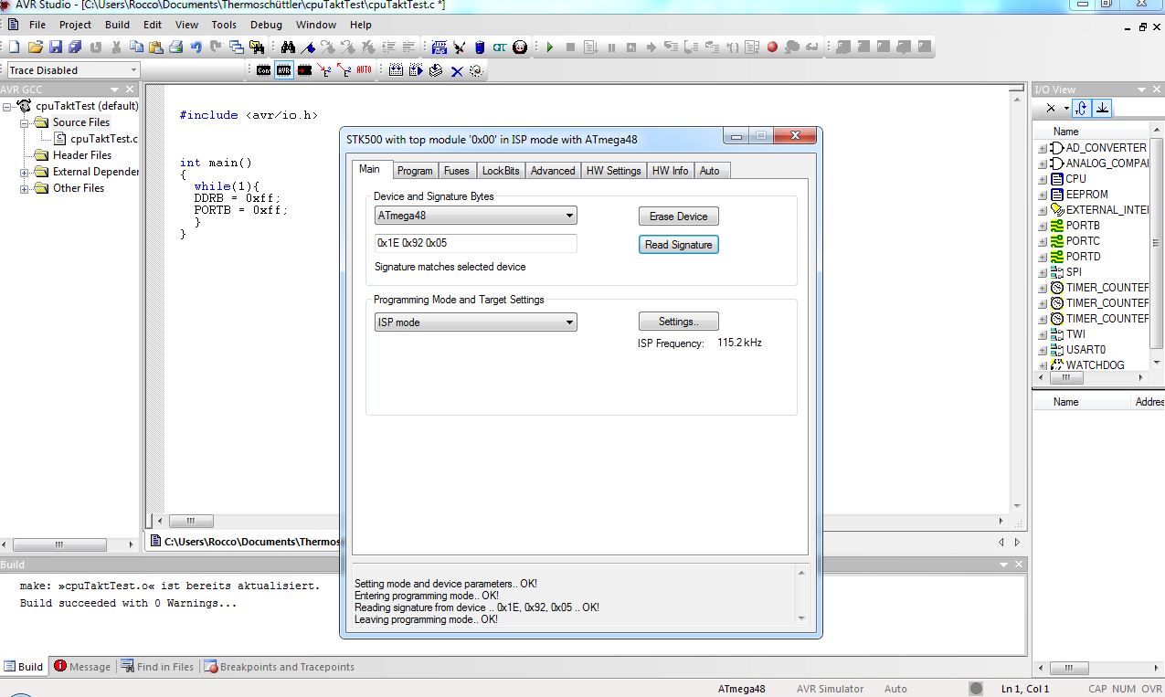Click the signature bytes field 0x1E 0x92 0x05
The image size is (1165, 697).
point(476,243)
